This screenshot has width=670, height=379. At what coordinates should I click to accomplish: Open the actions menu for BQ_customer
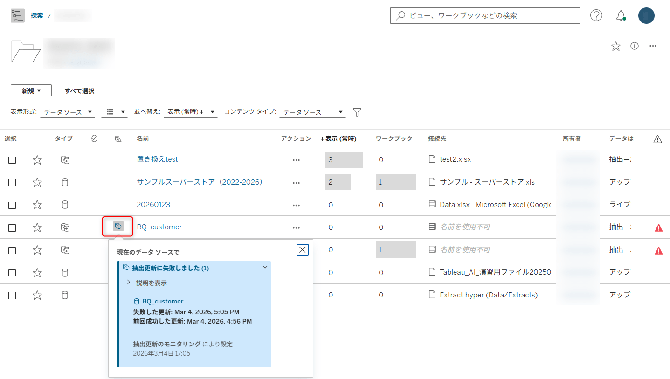click(296, 227)
